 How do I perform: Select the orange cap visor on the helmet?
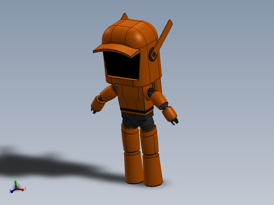(x=117, y=50)
